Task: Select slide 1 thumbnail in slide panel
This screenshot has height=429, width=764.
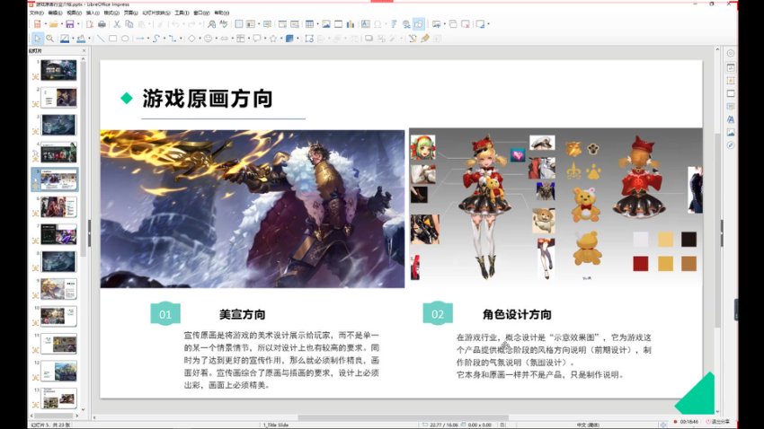Action: [58, 70]
